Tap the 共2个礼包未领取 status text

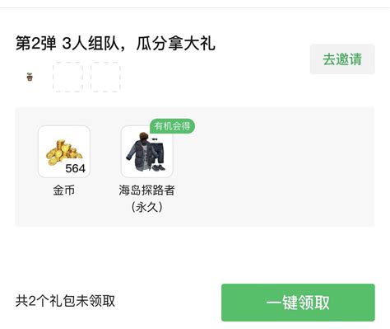pos(65,301)
